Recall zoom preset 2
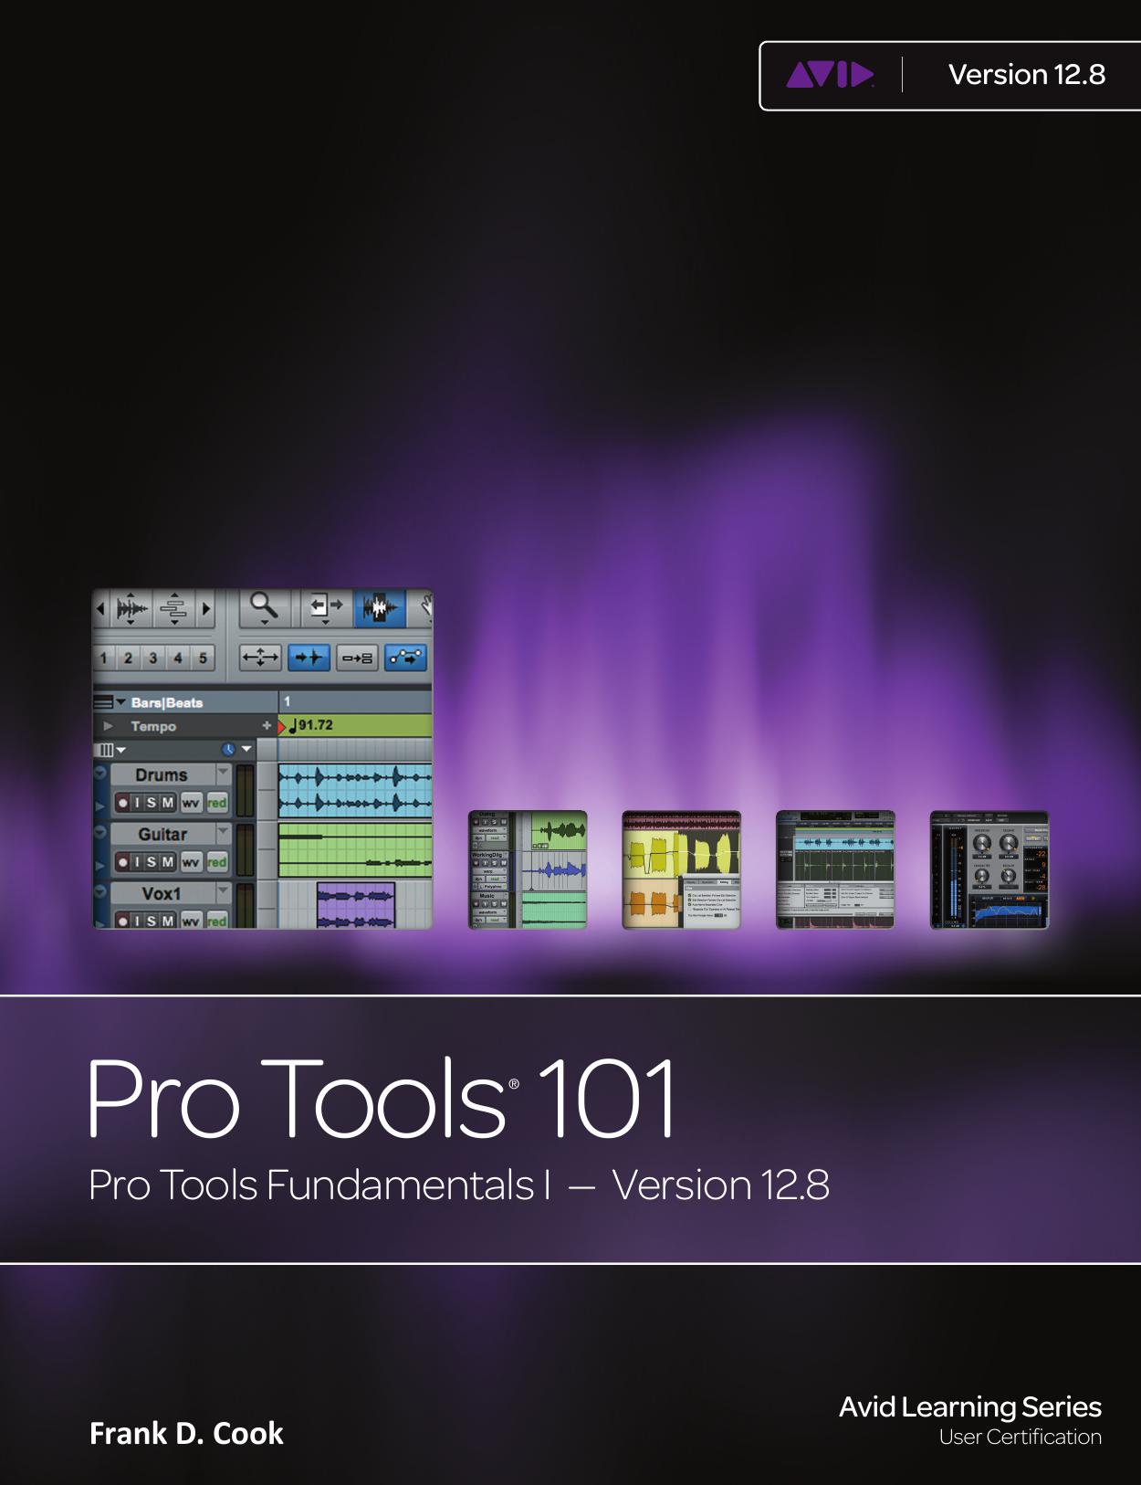The width and height of the screenshot is (1141, 1485). pyautogui.click(x=128, y=658)
